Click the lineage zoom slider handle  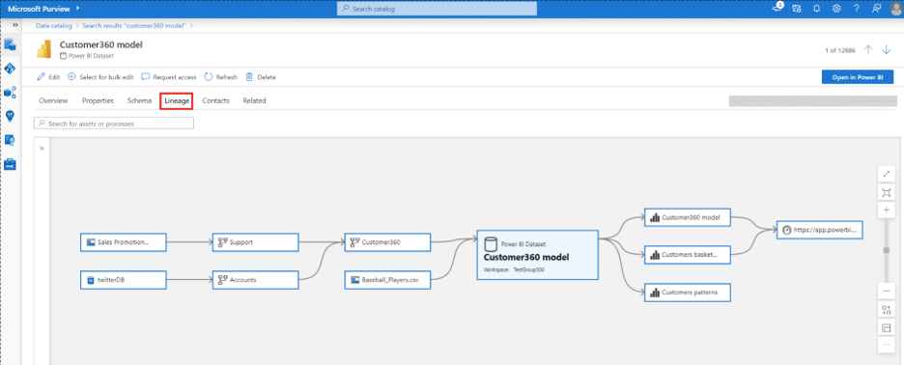click(x=886, y=250)
